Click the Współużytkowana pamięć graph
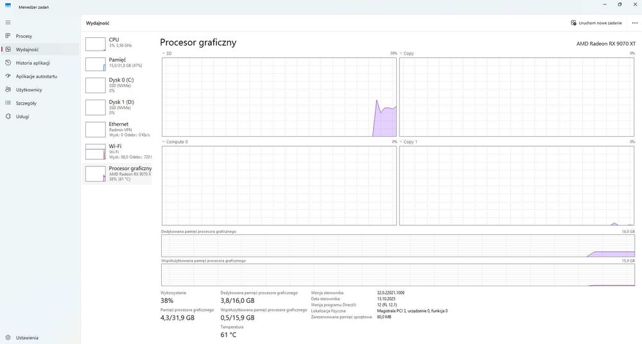 [x=398, y=275]
